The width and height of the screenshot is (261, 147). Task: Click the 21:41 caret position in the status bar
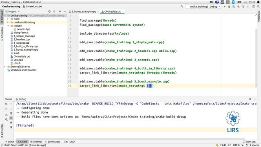pos(223,145)
